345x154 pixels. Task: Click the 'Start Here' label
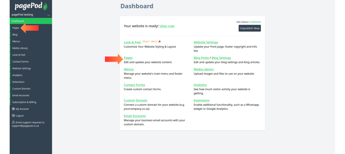coord(150,42)
